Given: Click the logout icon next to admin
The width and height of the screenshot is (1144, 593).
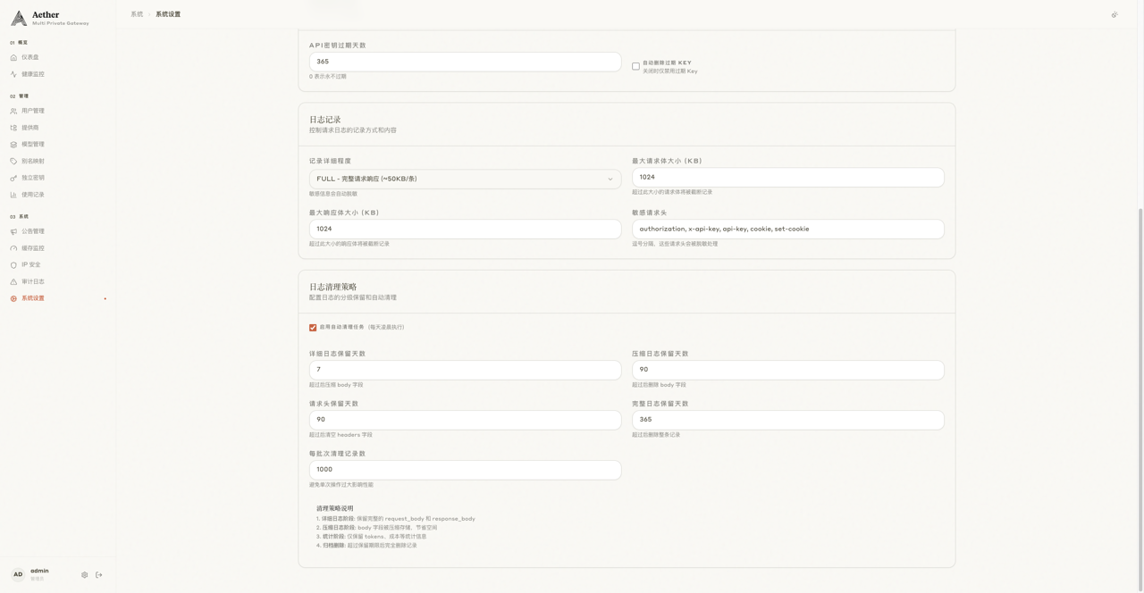Looking at the screenshot, I should tap(99, 575).
